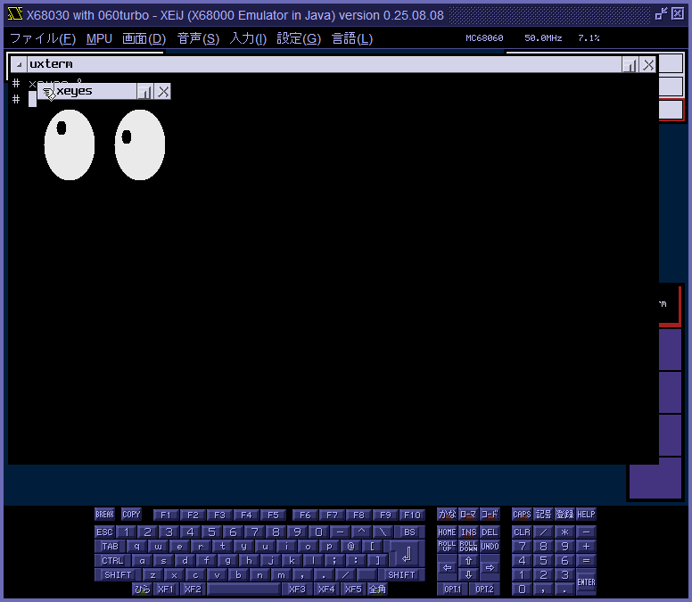Click the BS backspace key
The width and height of the screenshot is (692, 602).
409,532
